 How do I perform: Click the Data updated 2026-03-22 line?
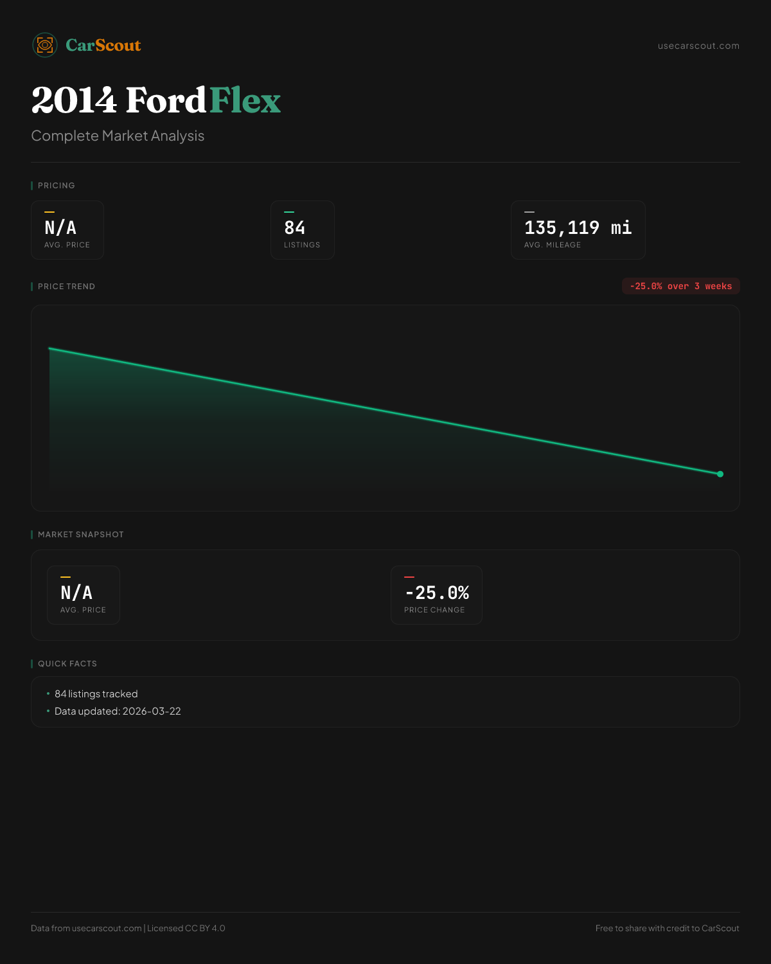point(118,711)
